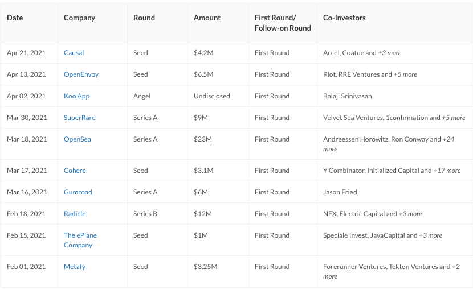
Task: Open the Causal company link
Action: pos(74,53)
